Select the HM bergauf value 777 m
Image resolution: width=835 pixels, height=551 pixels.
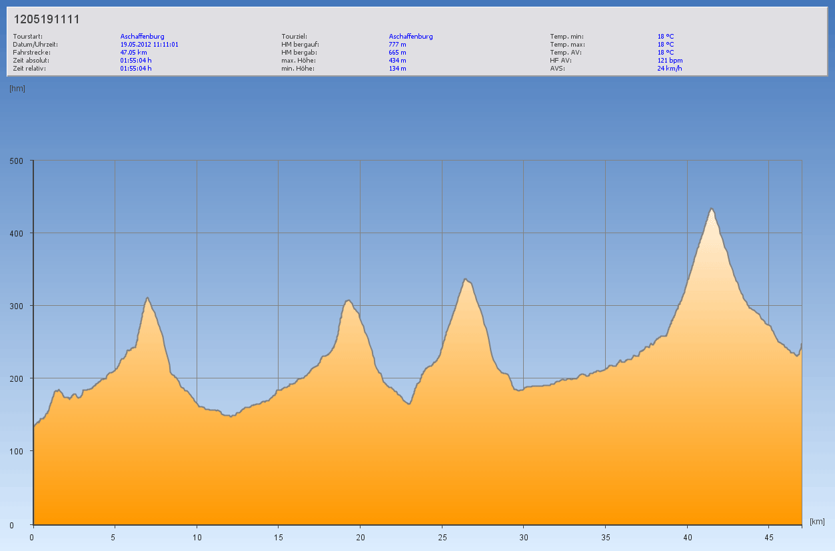click(x=397, y=45)
